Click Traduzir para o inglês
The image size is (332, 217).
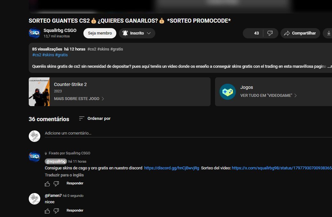[x=64, y=175]
